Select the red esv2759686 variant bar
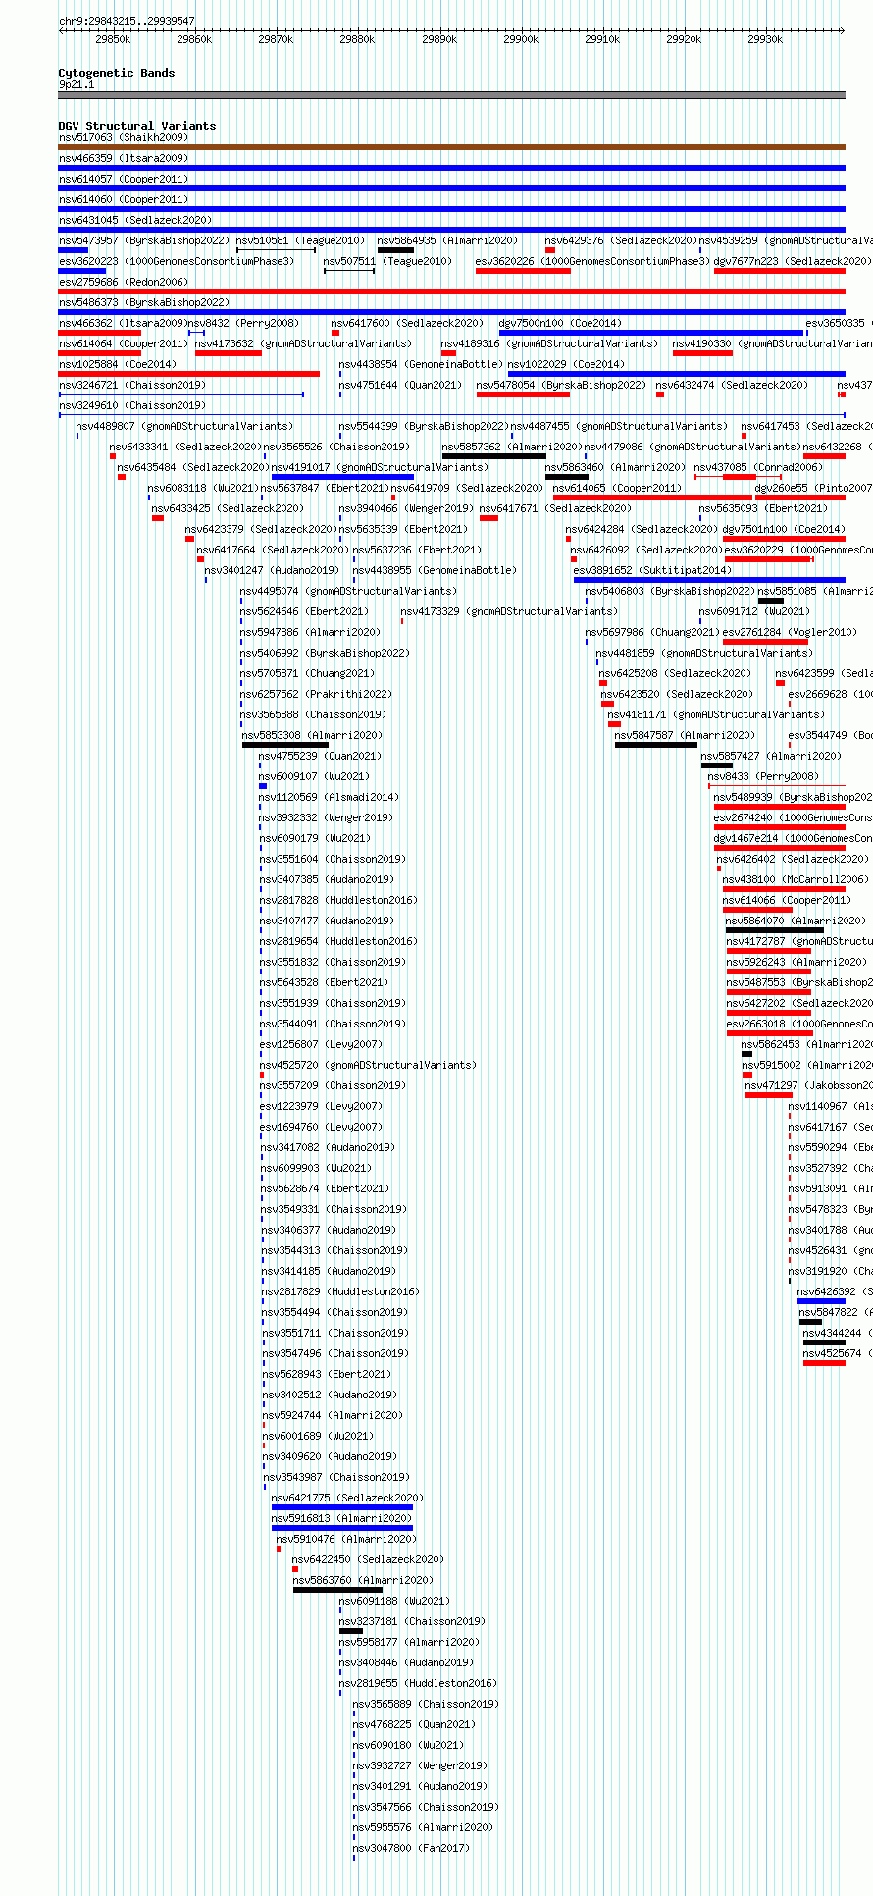Image resolution: width=873 pixels, height=1896 pixels. [x=451, y=291]
